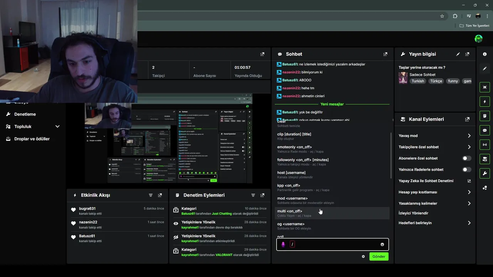Open chat settings gear beside Gönder
The image size is (493, 277).
pos(363,257)
